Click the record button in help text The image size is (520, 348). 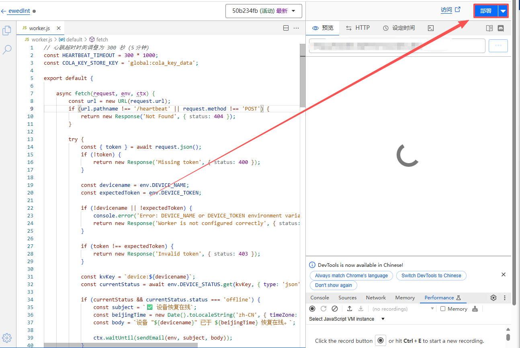tap(380, 340)
